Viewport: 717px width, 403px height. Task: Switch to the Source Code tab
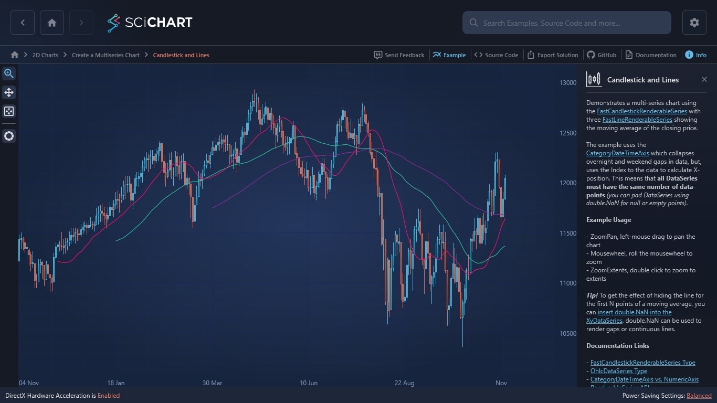click(x=496, y=55)
